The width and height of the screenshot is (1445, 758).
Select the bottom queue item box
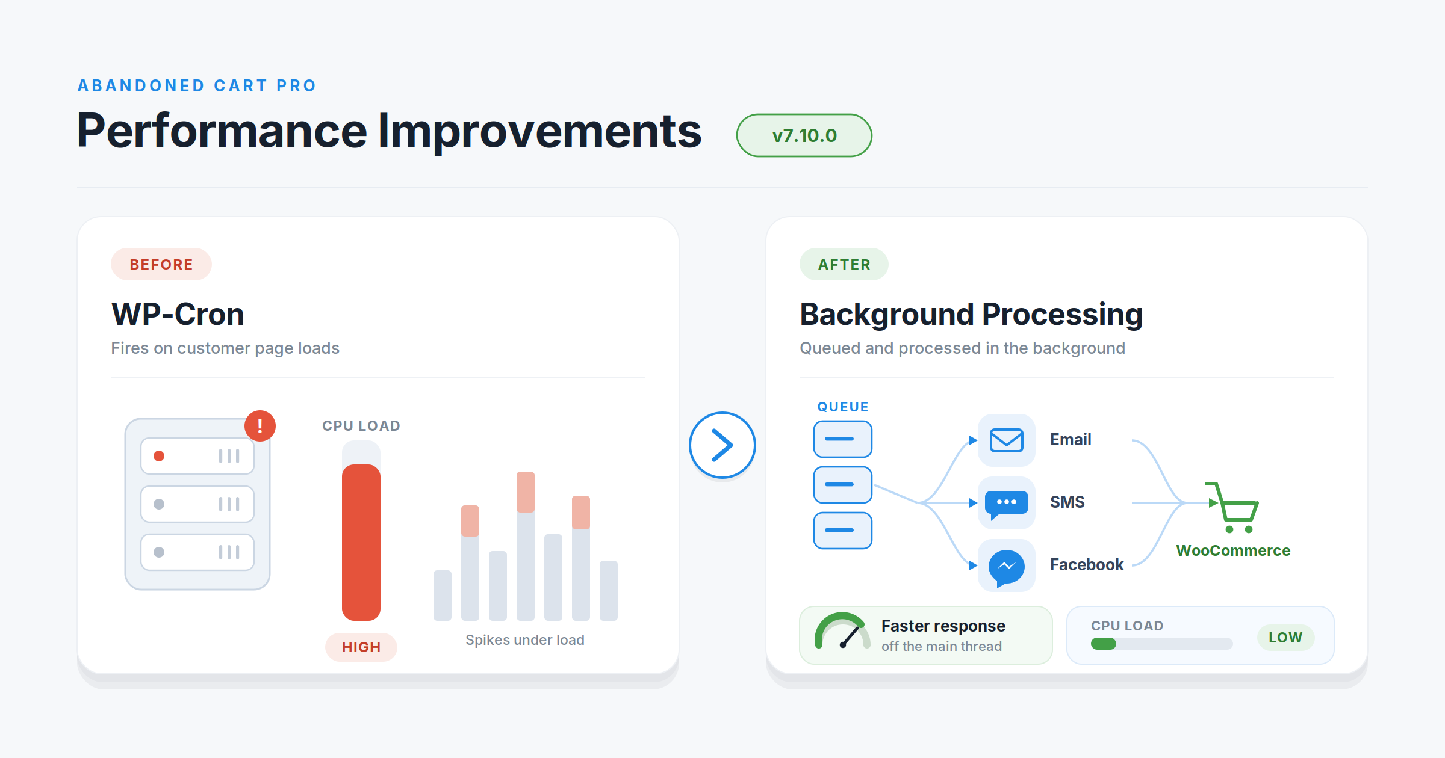[x=843, y=531]
